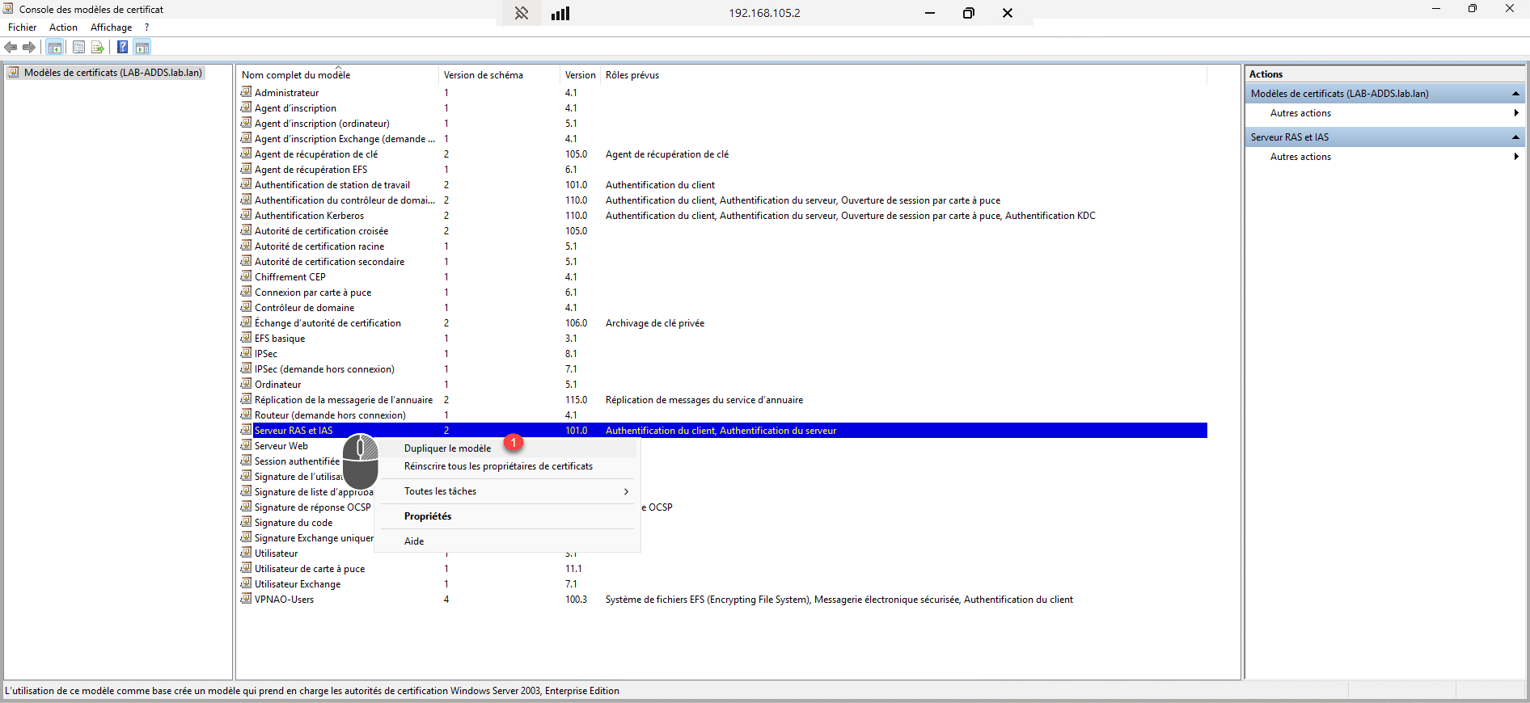Click the Forward arrow in the toolbar
Screen dimensions: 1530x703
pos(29,47)
